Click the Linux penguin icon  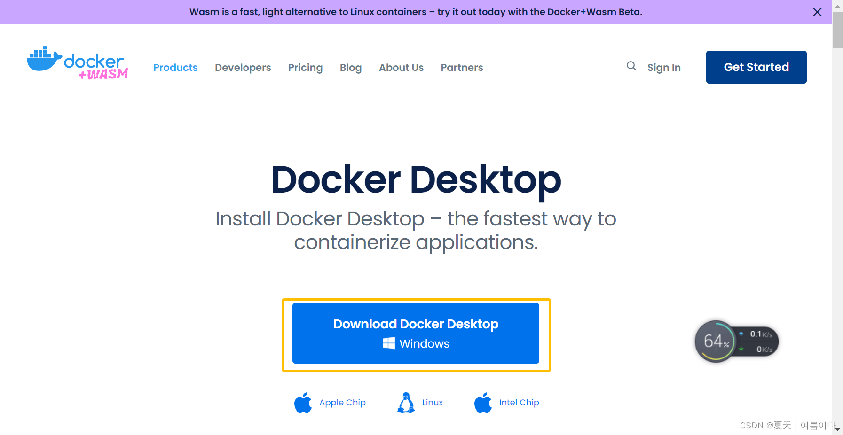[x=406, y=403]
